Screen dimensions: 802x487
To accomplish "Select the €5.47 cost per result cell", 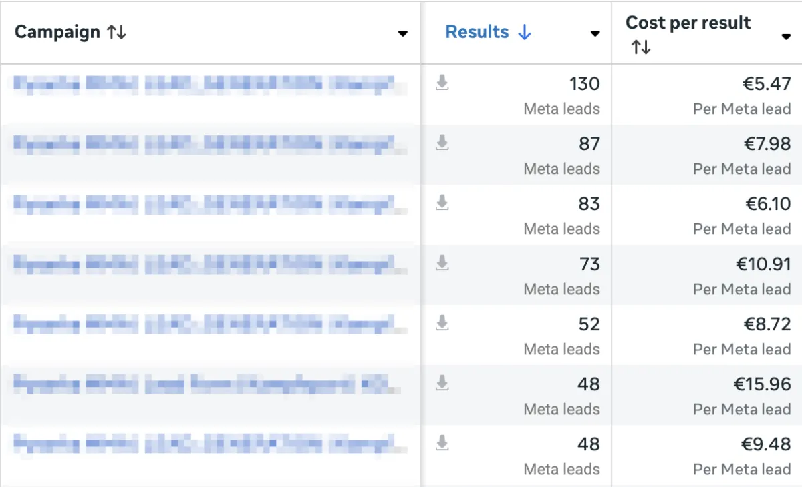I will pyautogui.click(x=766, y=84).
